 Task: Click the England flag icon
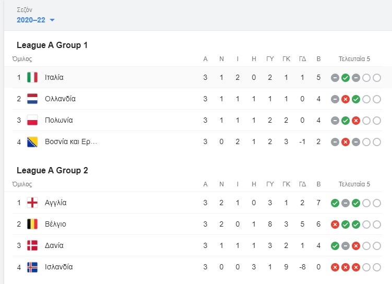pos(32,203)
